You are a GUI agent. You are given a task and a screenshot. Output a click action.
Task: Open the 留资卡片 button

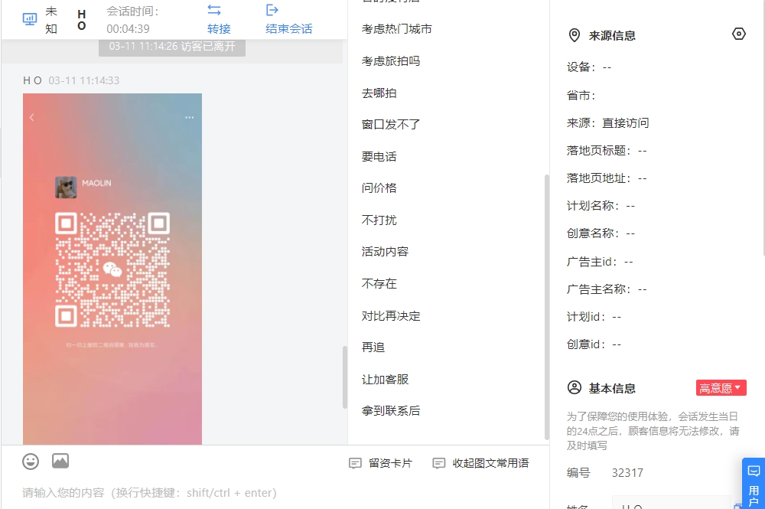point(380,463)
